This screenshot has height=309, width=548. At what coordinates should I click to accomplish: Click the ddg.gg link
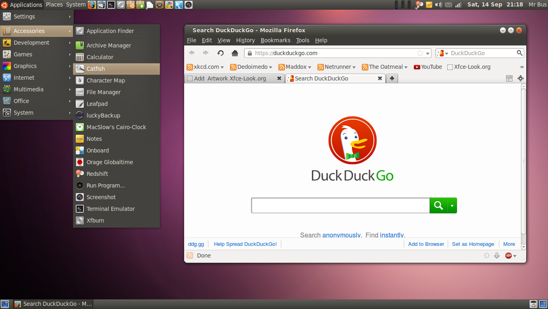click(196, 244)
